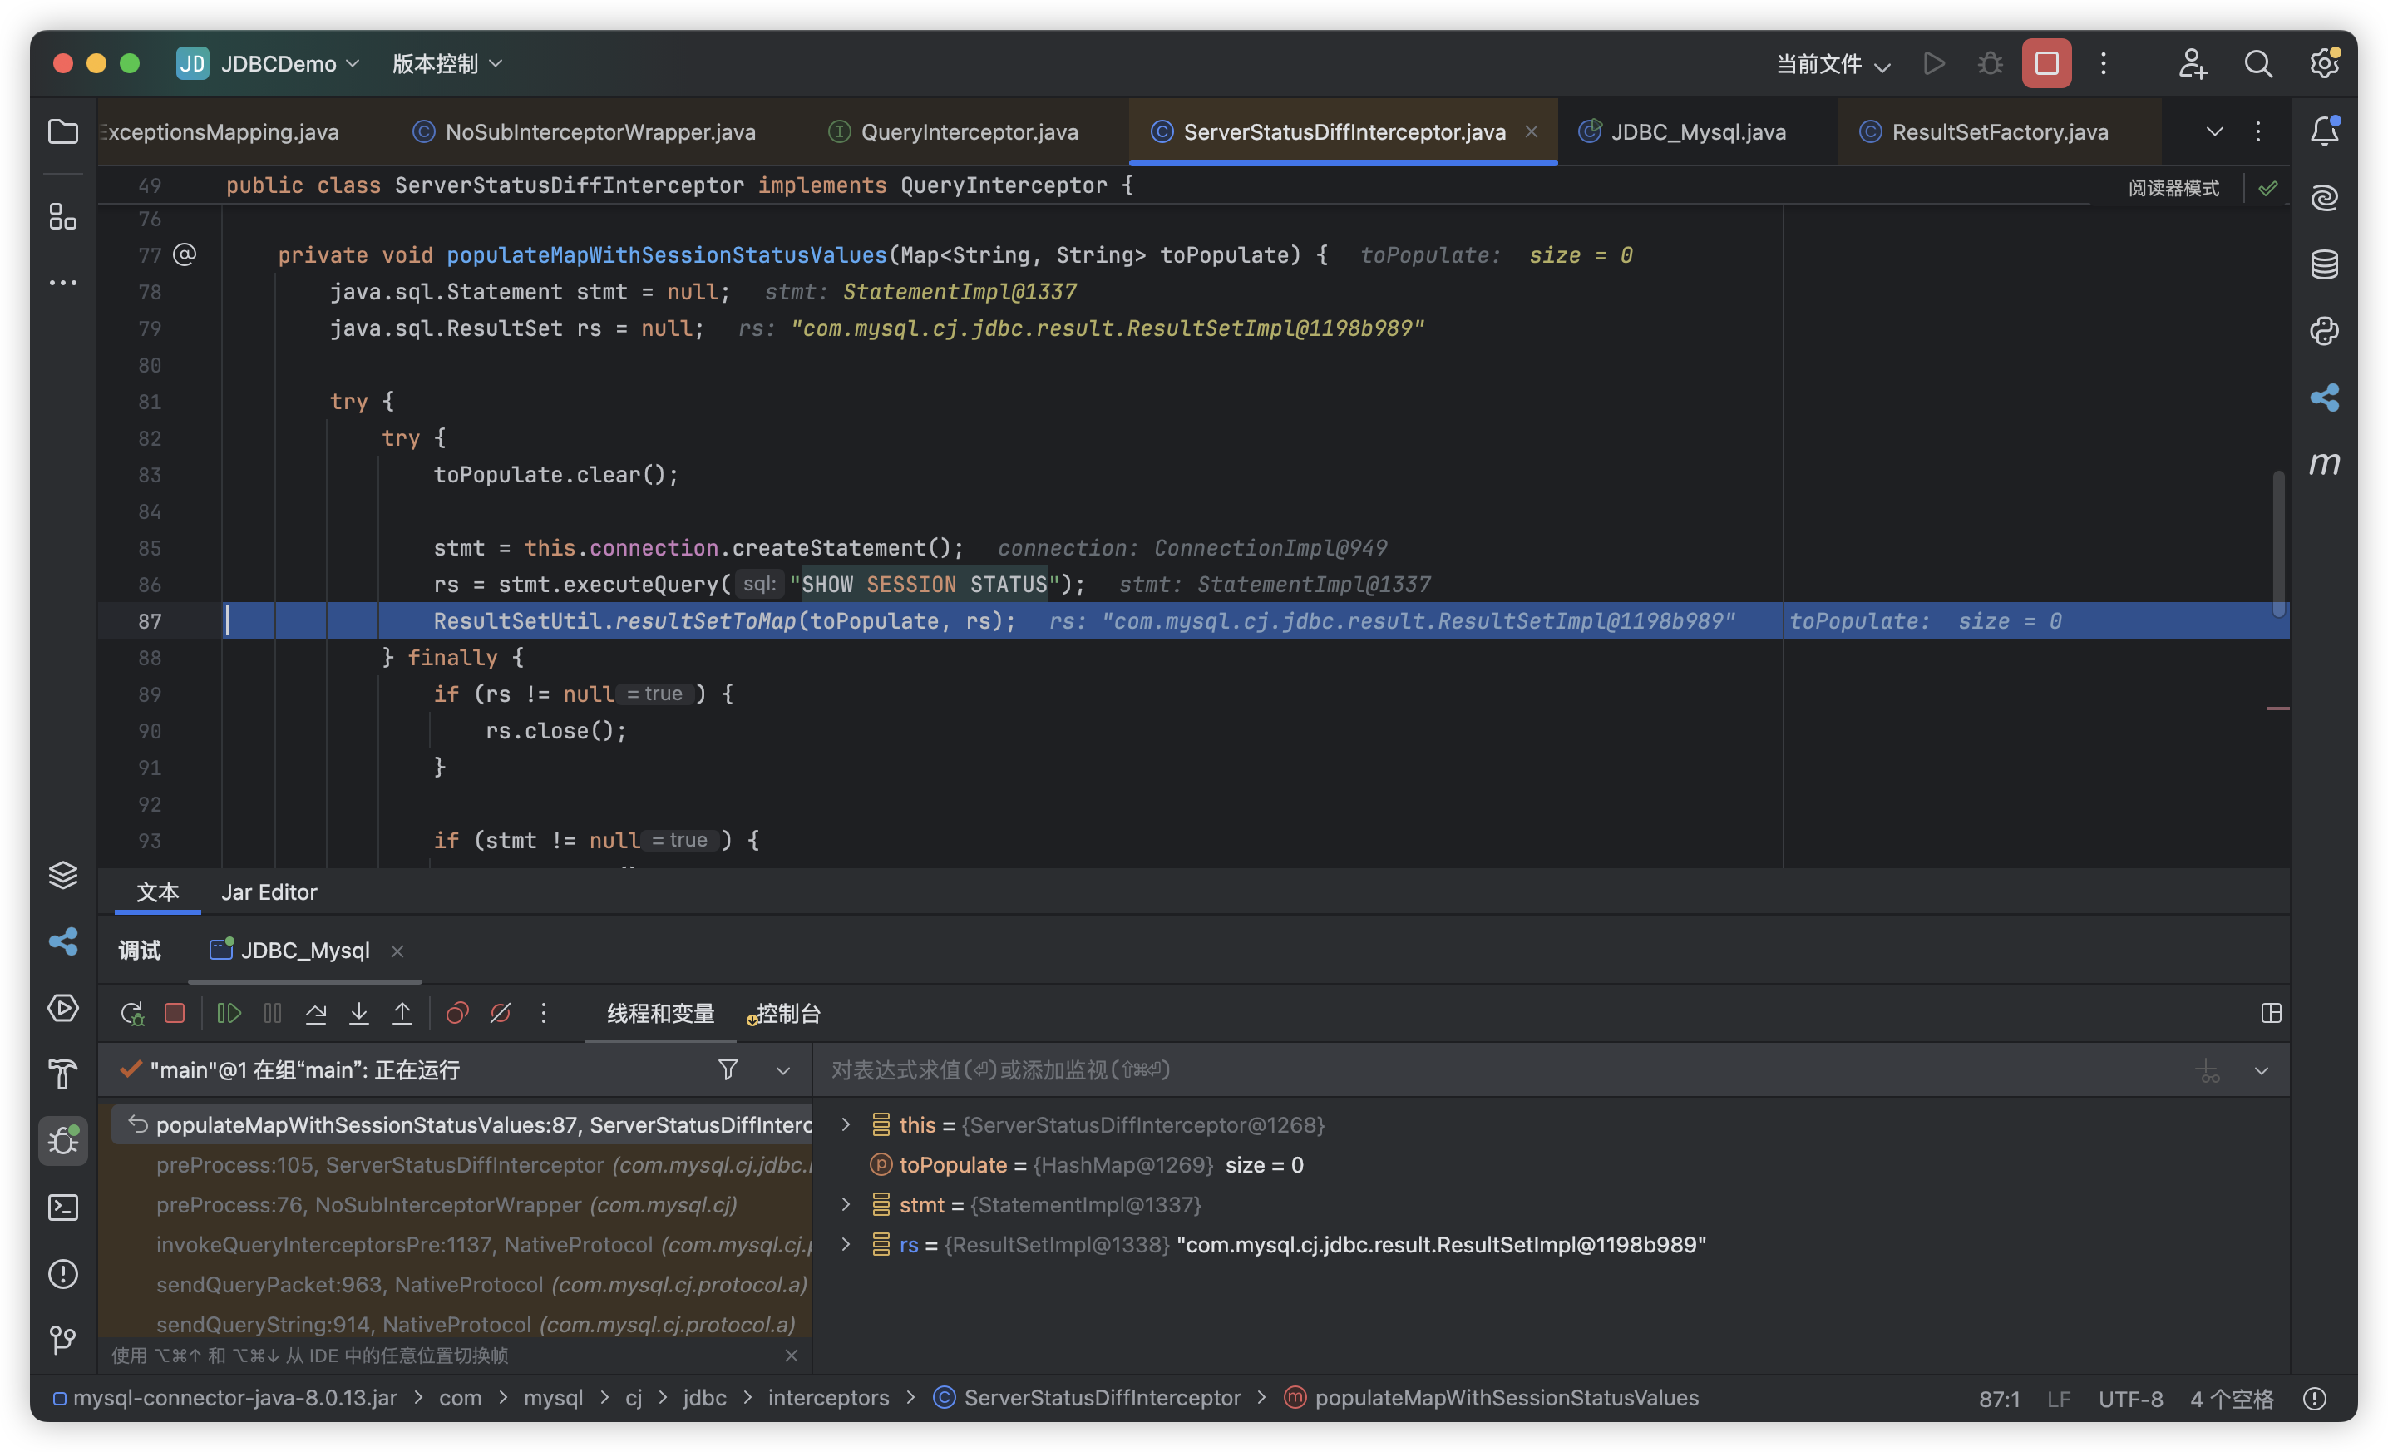Step over the current line
The image size is (2388, 1452).
(x=316, y=1013)
